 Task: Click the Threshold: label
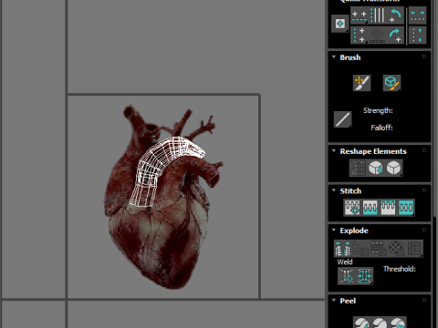click(x=400, y=269)
